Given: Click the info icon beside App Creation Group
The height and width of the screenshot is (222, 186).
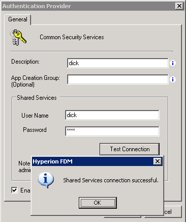Looking at the screenshot, I should (x=173, y=79).
